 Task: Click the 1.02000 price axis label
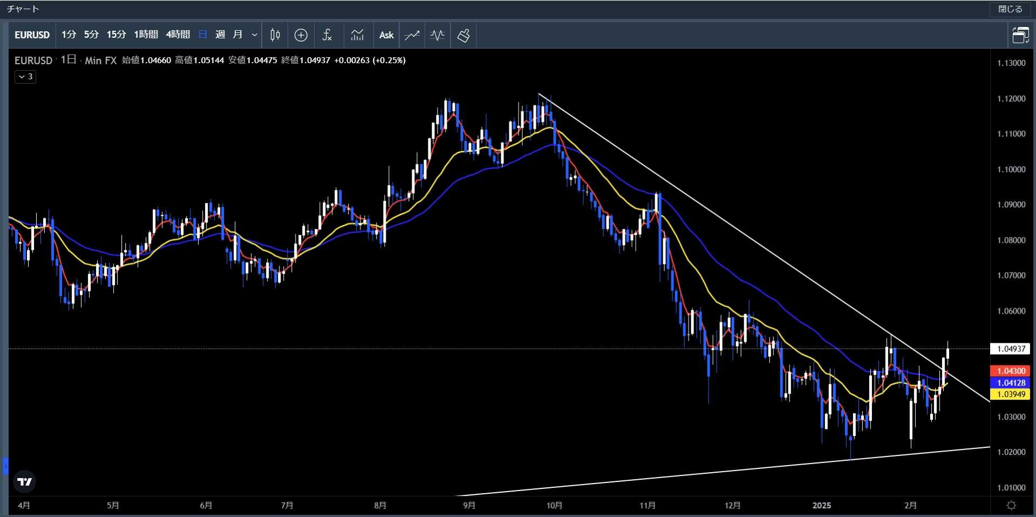1011,452
